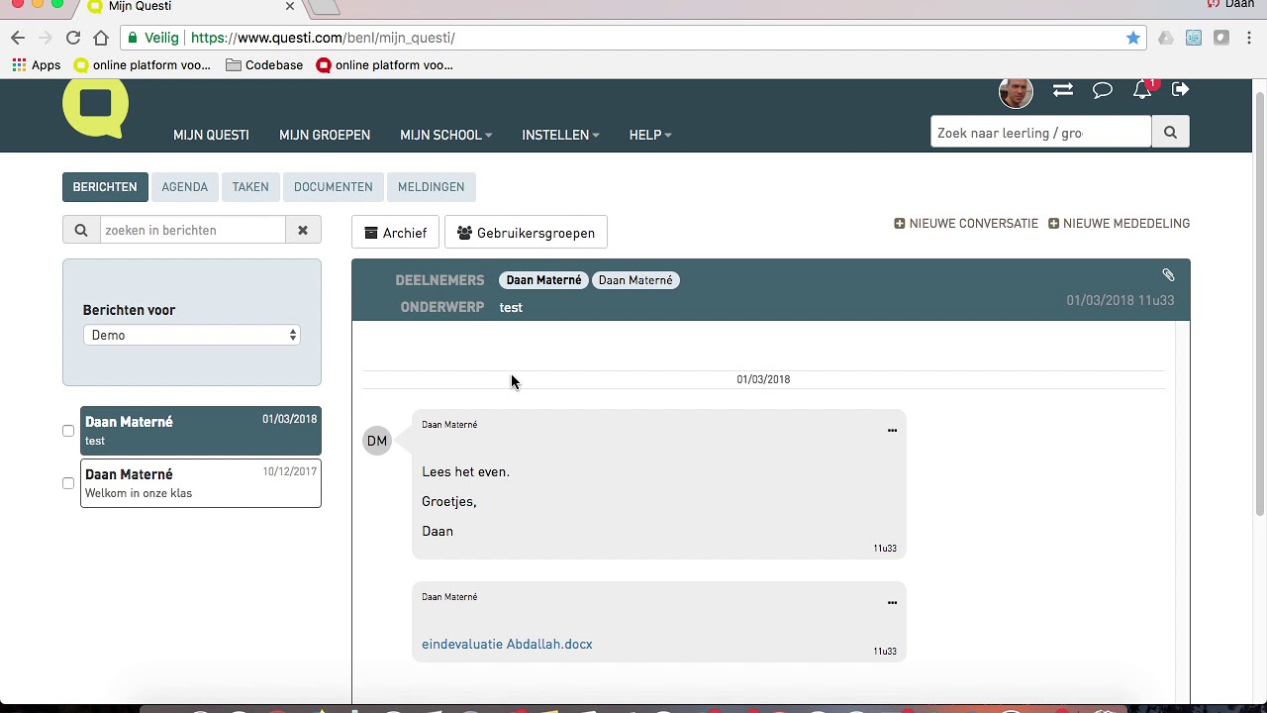Viewport: 1267px width, 713px height.
Task: Click the DM avatar circle
Action: coord(377,441)
